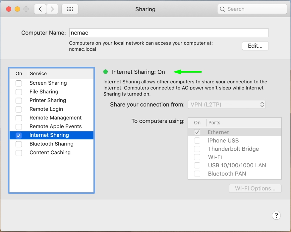Open the Wi-Fi Options... button
Image resolution: width=291 pixels, height=232 pixels.
(255, 188)
